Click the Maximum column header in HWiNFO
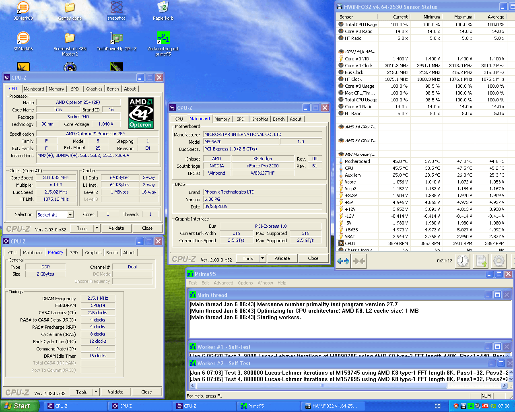This screenshot has height=412, width=515. (458, 17)
